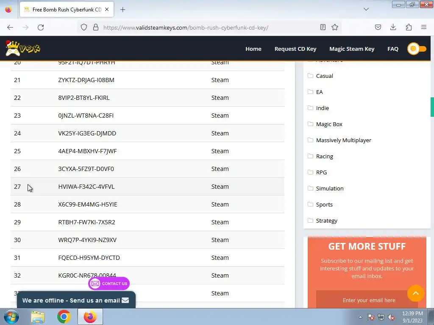Open the Massively Multiplayer category

343,140
